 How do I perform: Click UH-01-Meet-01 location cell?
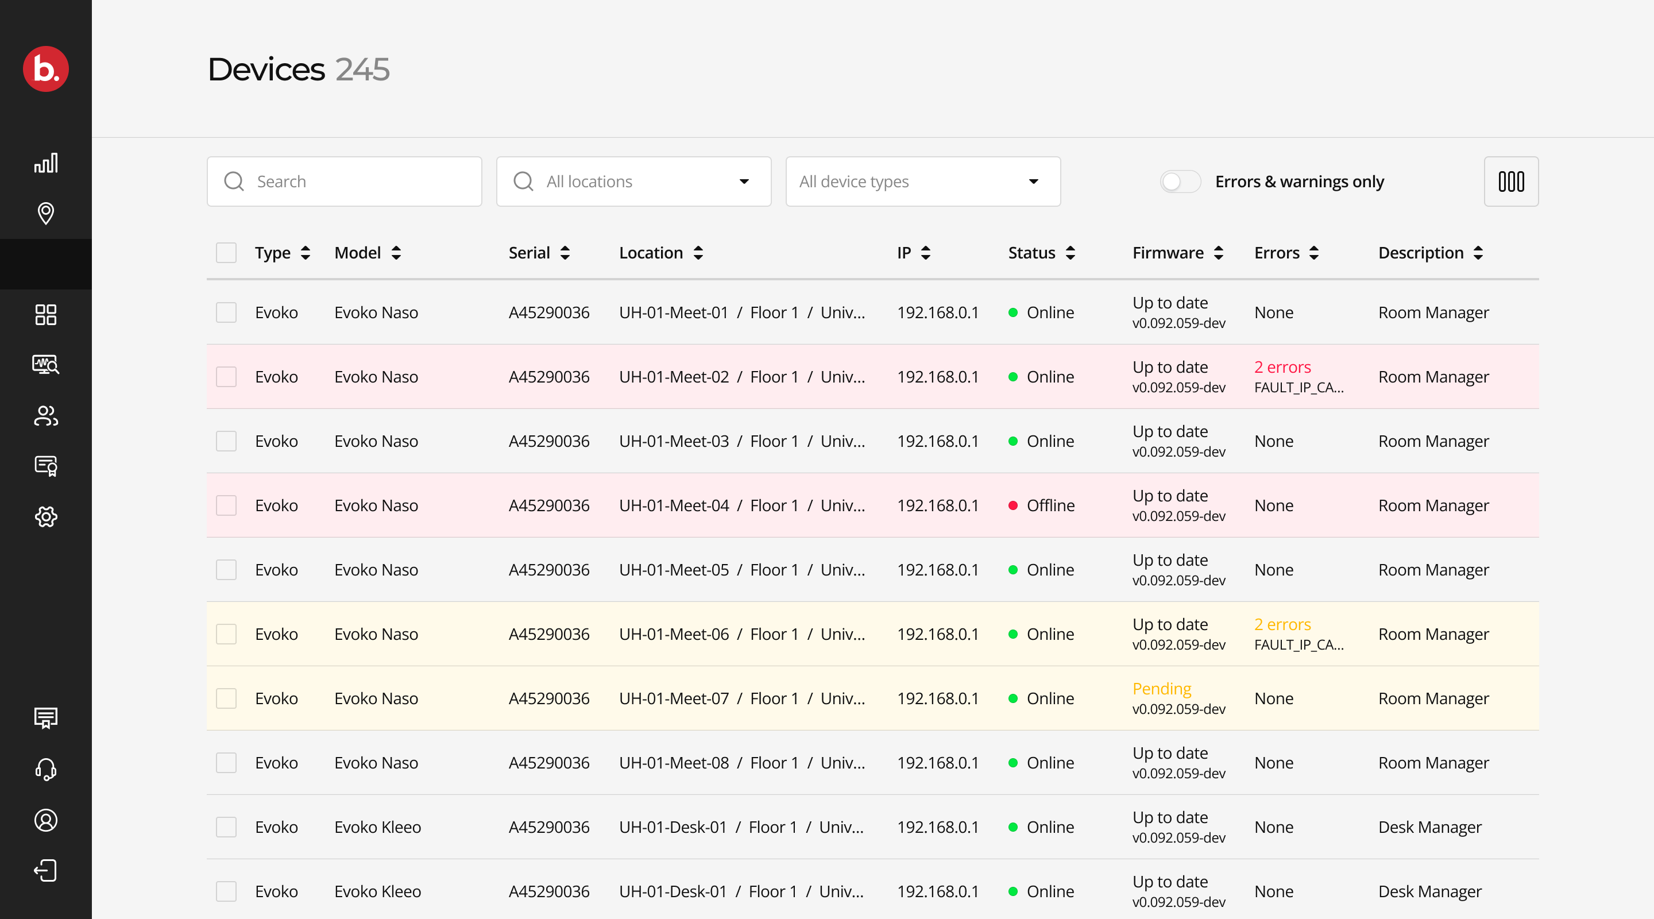pos(741,313)
